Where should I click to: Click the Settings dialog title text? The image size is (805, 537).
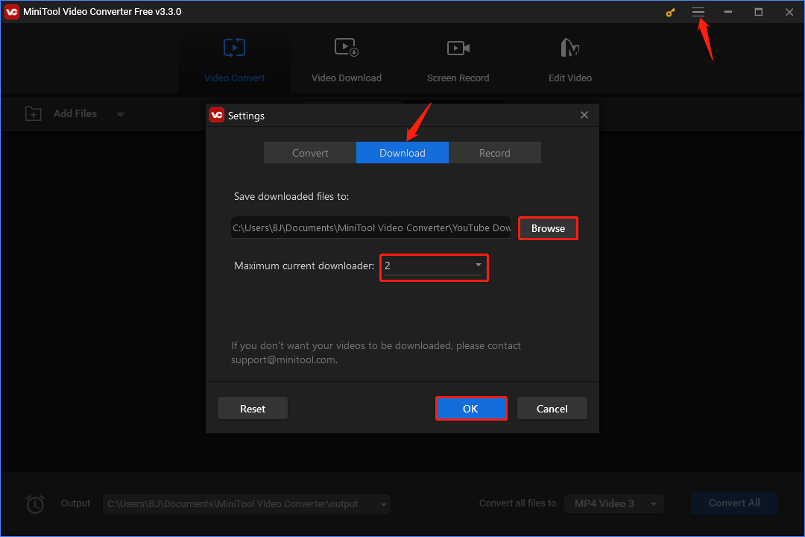tap(246, 116)
